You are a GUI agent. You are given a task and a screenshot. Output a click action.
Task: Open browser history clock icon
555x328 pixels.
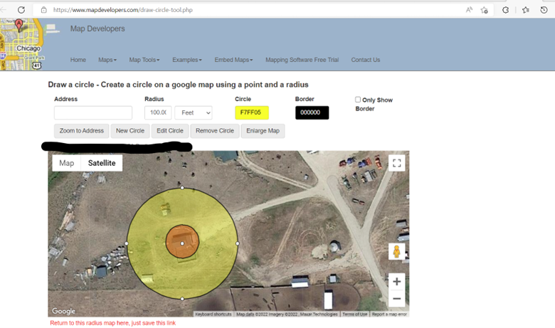pos(544,10)
